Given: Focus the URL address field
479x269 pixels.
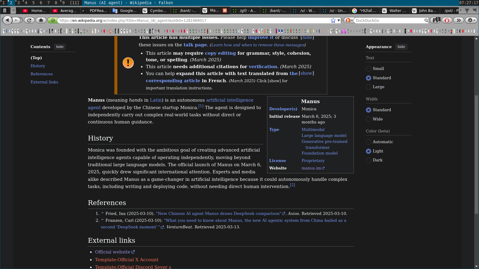Looking at the screenshot, I should point(194,20).
